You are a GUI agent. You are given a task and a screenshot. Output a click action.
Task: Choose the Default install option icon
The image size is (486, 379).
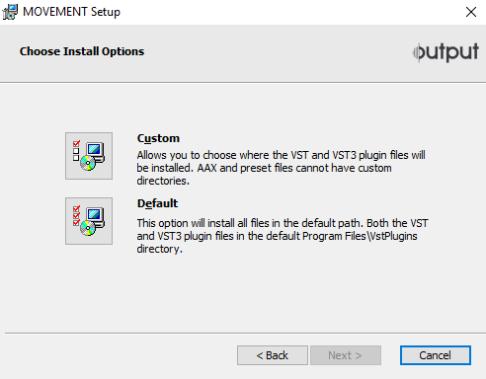(x=89, y=221)
